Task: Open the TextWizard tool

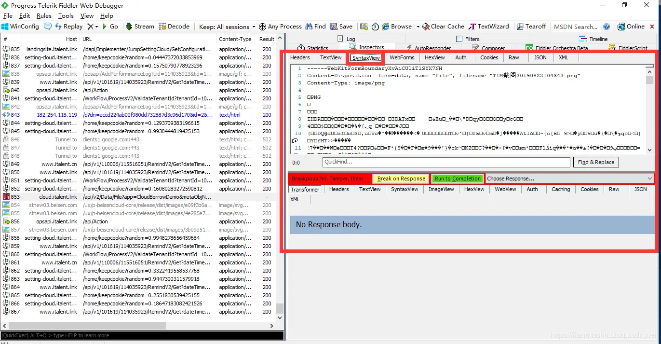Action: pos(488,27)
